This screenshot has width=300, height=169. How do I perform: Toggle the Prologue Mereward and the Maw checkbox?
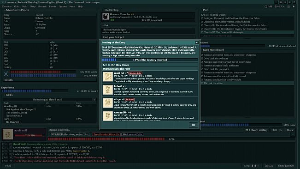[x=202, y=18]
